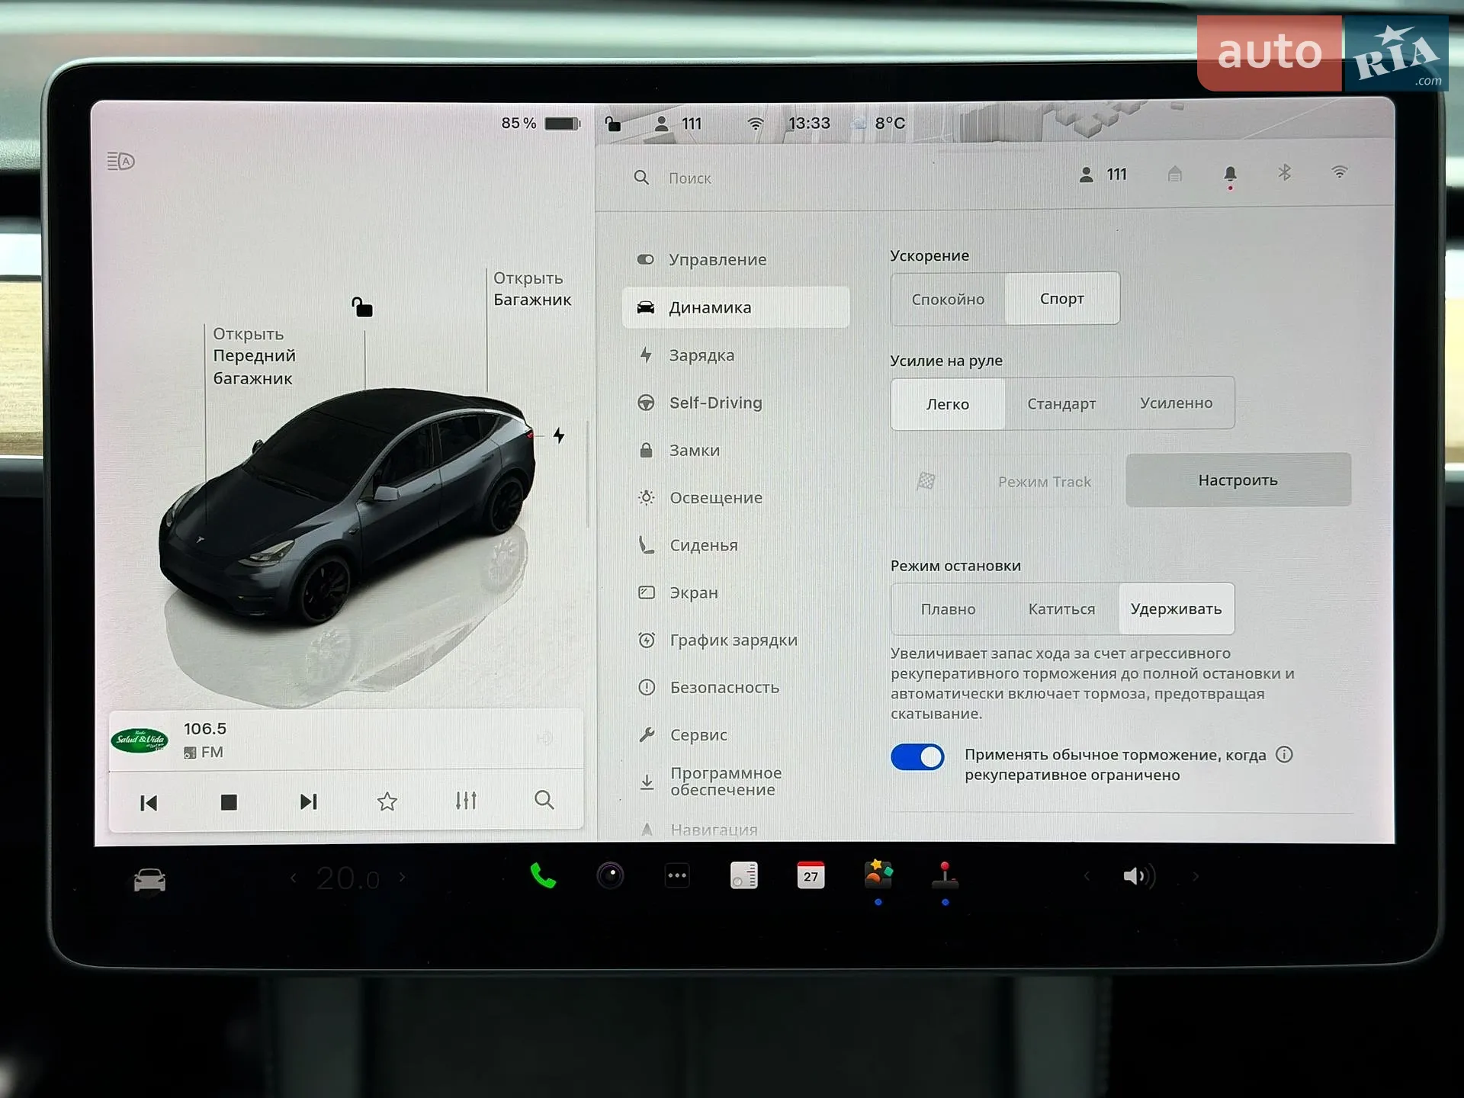
Task: Tap the speaker volume icon
Action: click(1139, 876)
